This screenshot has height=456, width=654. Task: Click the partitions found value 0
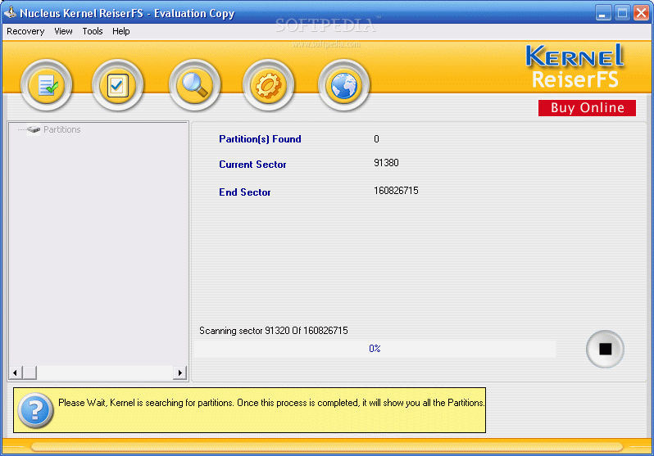pos(376,139)
